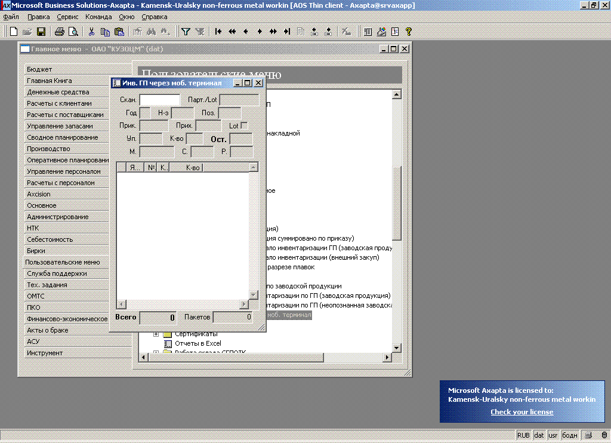The width and height of the screenshot is (611, 443).
Task: Open the Управление запасами module
Action: click(60, 126)
